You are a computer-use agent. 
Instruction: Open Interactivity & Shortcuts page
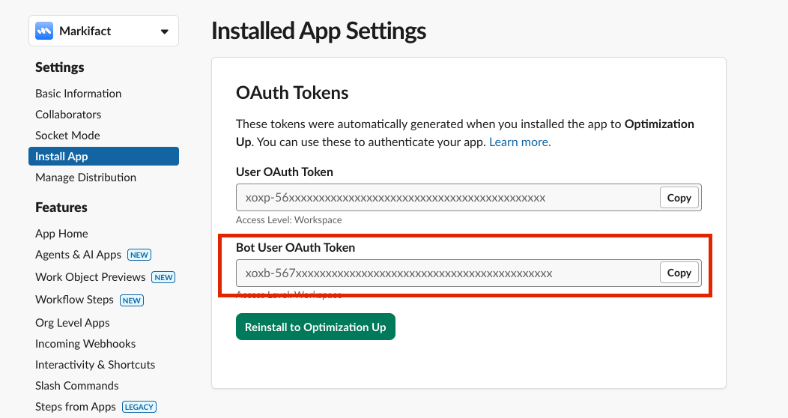click(95, 365)
